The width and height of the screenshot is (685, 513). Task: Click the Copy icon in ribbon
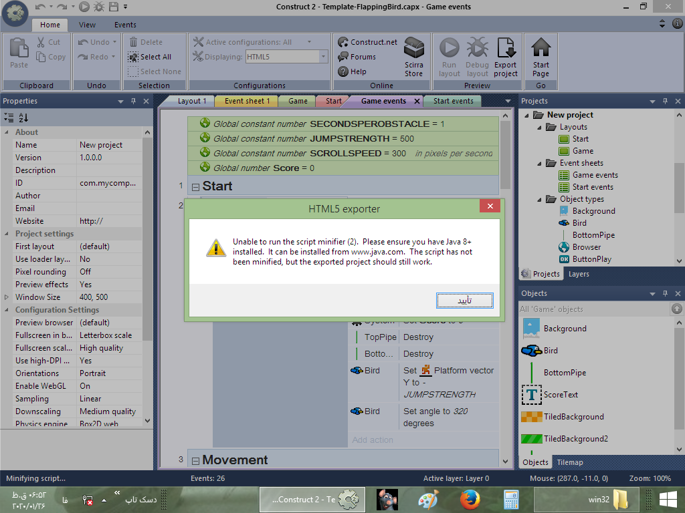[x=41, y=57]
